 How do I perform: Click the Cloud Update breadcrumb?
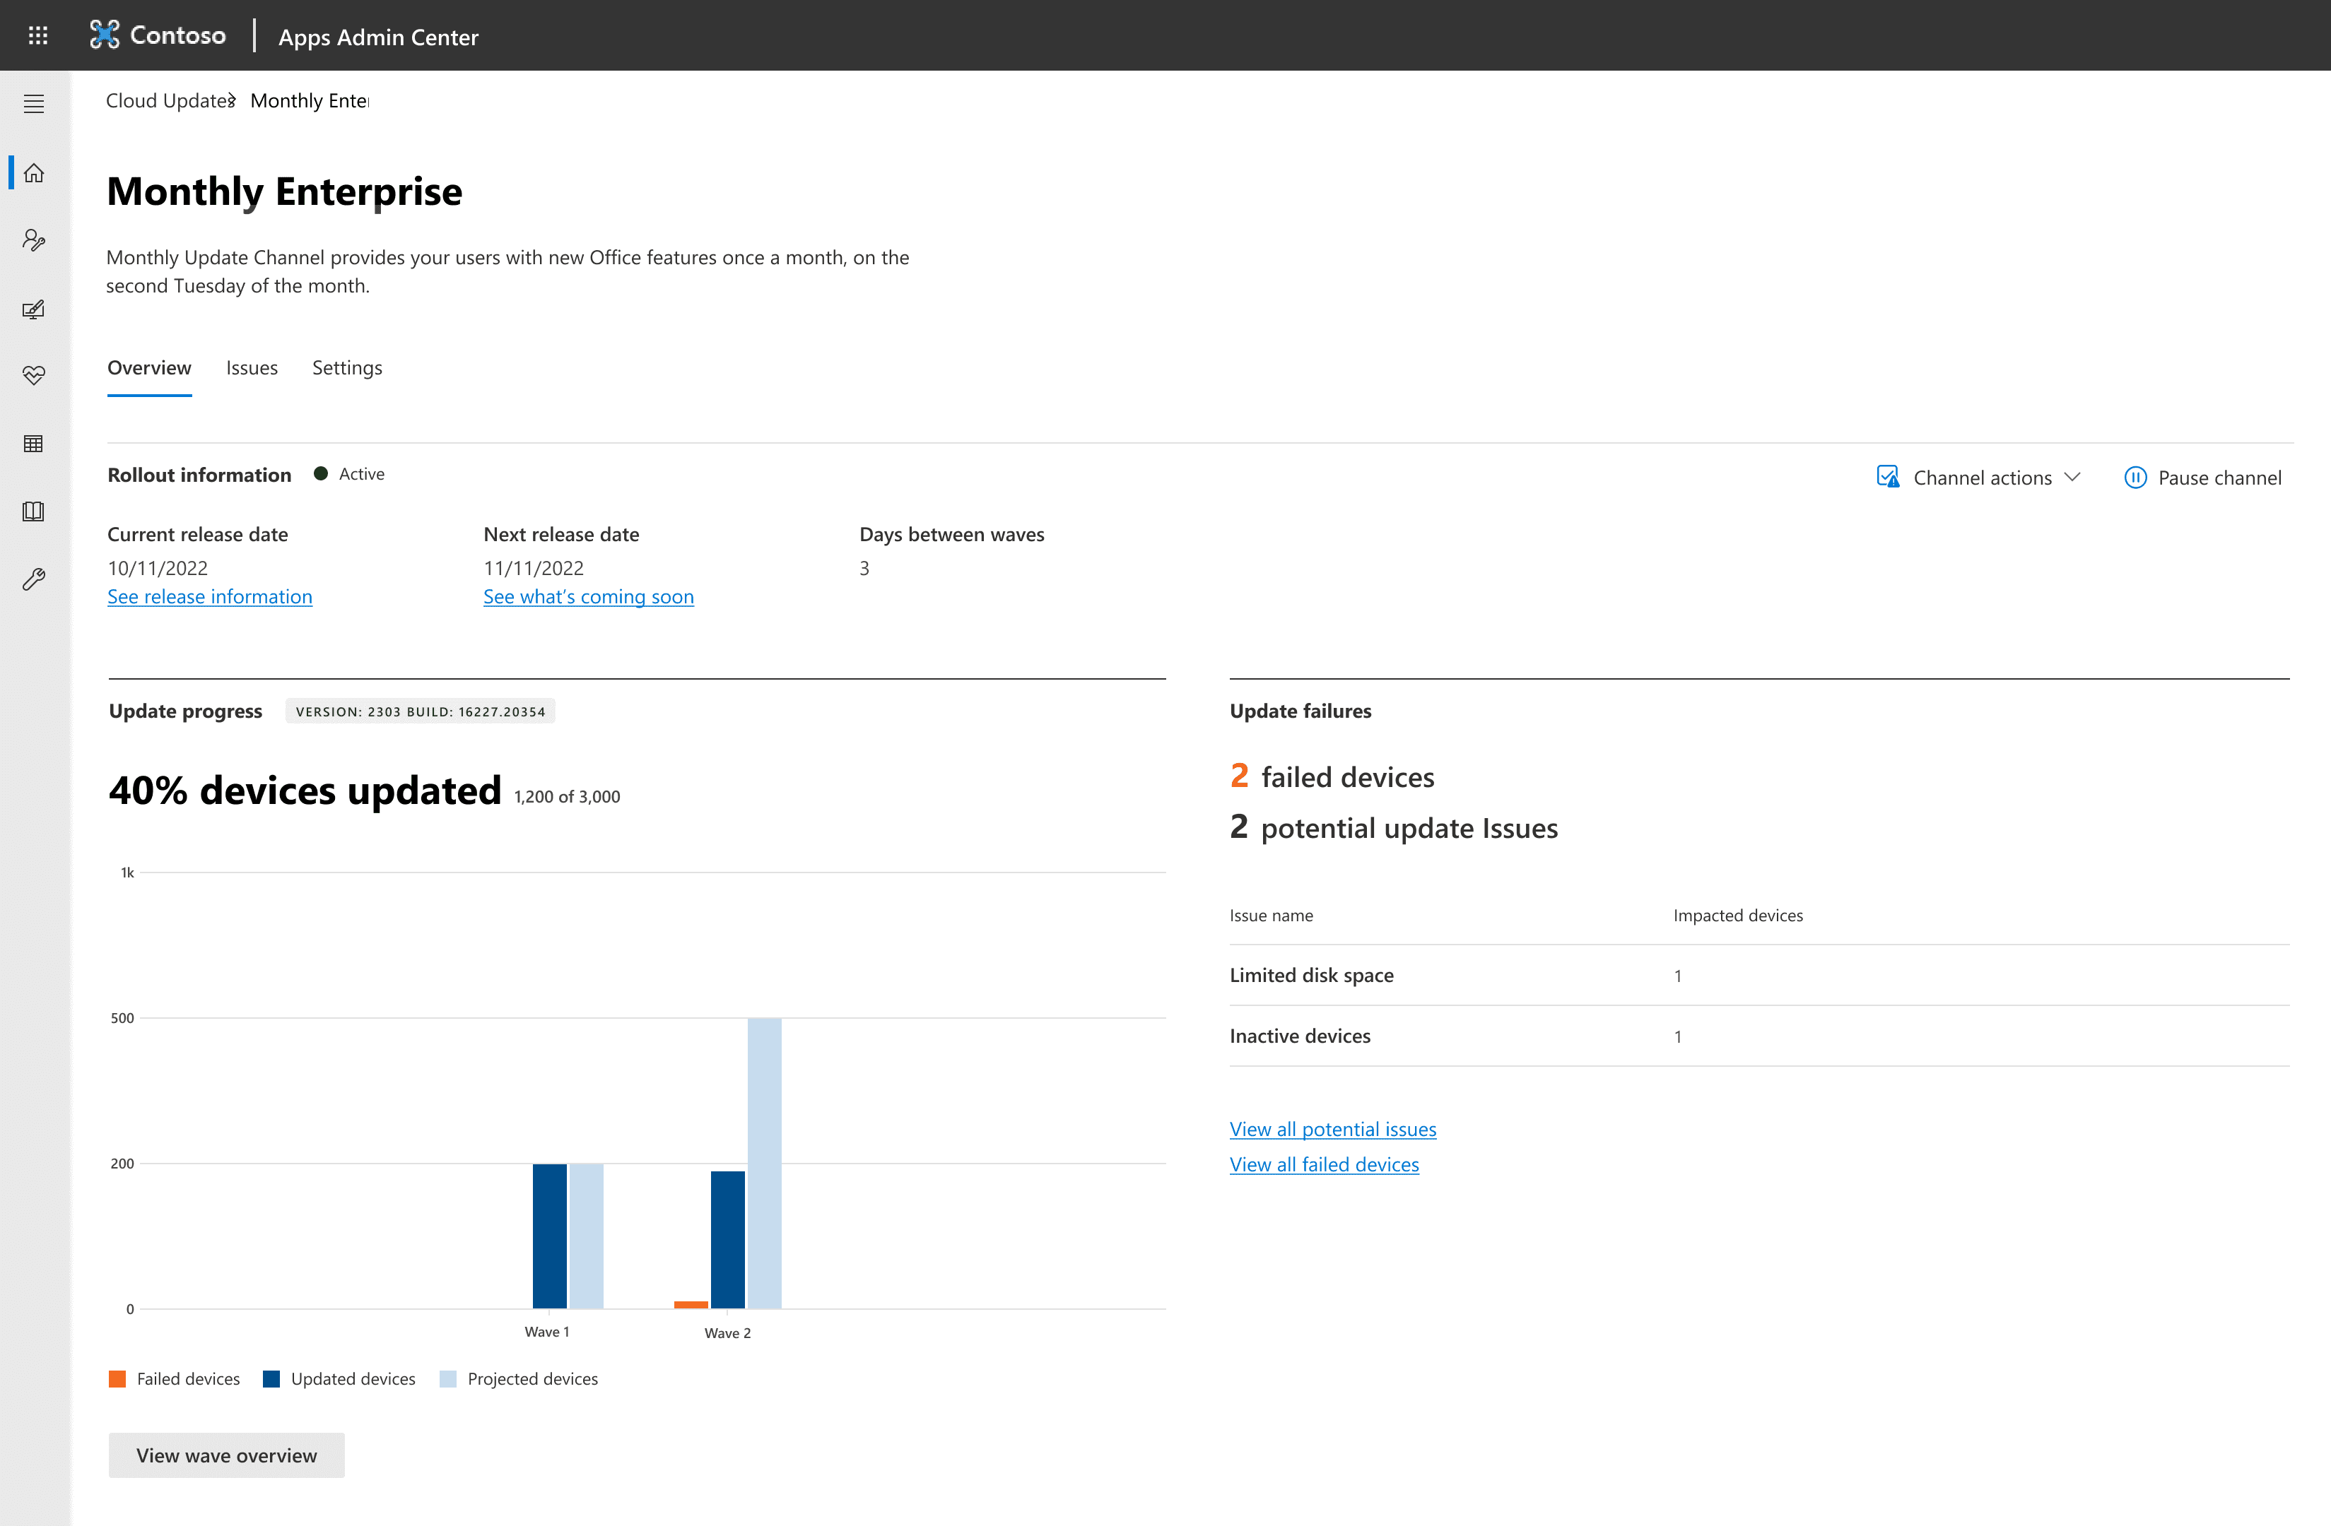tap(168, 101)
